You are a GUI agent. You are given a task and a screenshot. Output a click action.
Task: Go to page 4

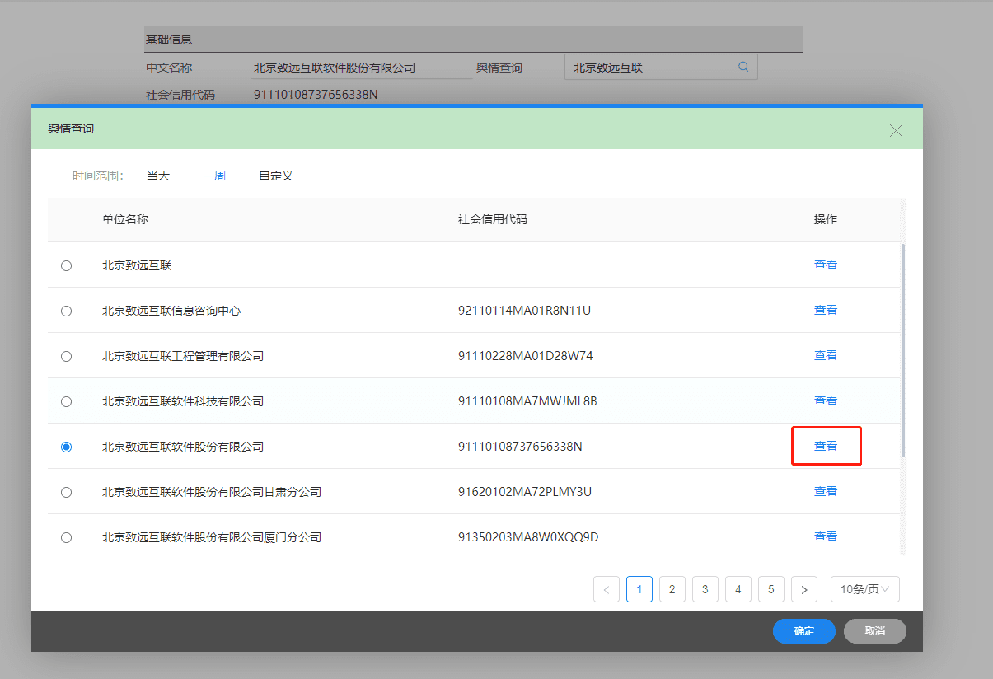point(738,589)
